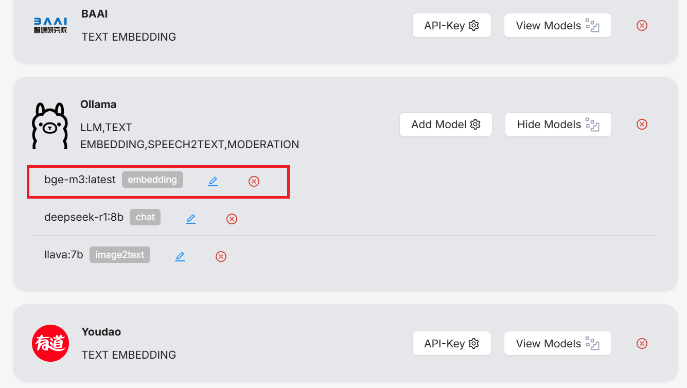Remove the BAAI provider
Viewport: 687px width, 388px height.
pyautogui.click(x=642, y=25)
